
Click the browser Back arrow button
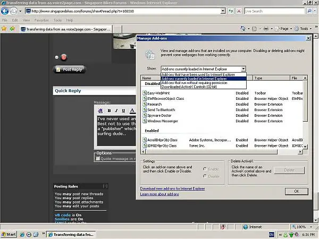[5, 11]
